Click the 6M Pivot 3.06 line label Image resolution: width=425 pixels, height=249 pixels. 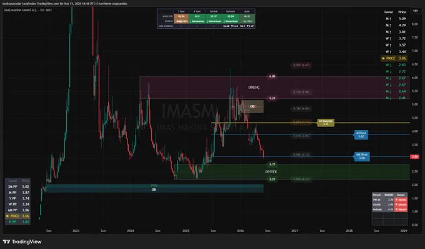point(362,156)
